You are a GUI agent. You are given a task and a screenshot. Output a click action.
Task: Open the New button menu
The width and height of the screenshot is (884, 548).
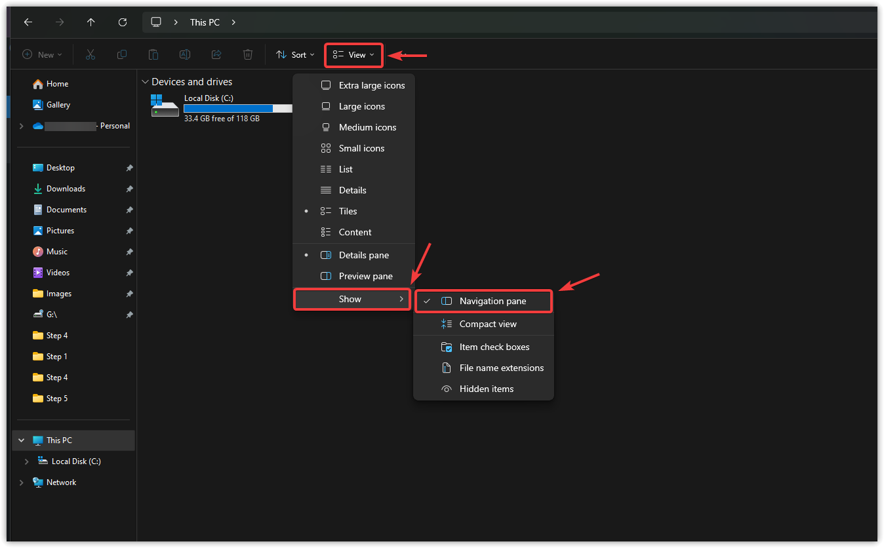point(43,55)
